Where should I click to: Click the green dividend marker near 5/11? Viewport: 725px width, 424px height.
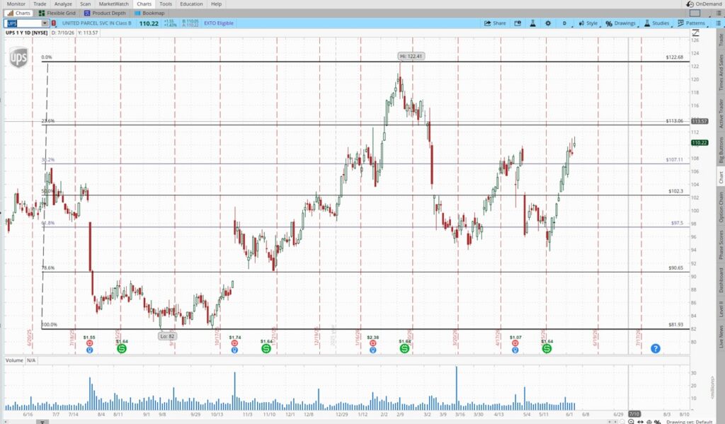point(547,349)
